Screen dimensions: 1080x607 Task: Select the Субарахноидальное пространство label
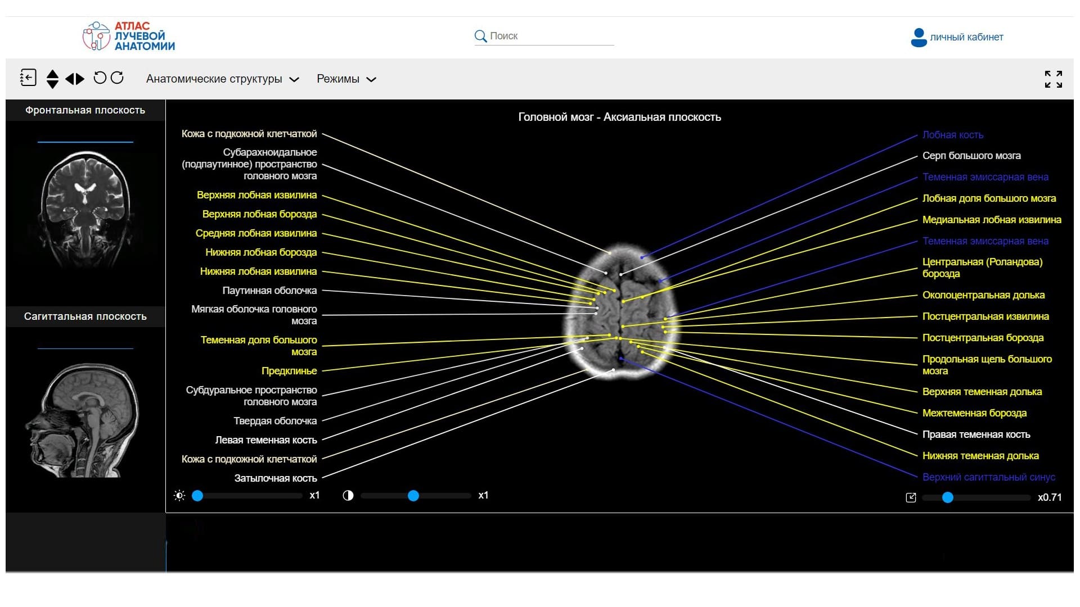tap(249, 164)
